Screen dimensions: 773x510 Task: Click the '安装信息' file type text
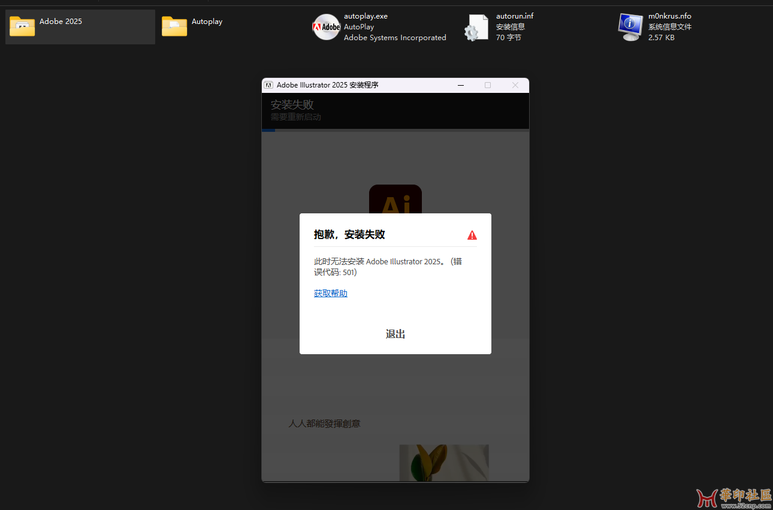(x=511, y=27)
